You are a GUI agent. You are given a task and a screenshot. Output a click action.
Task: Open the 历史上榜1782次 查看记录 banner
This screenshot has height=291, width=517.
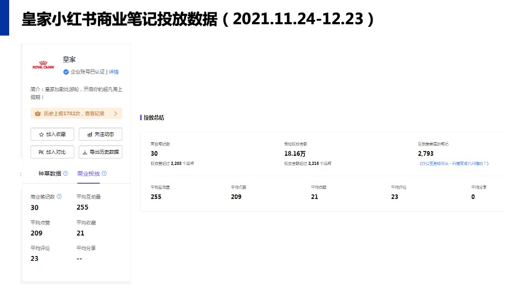(x=76, y=114)
